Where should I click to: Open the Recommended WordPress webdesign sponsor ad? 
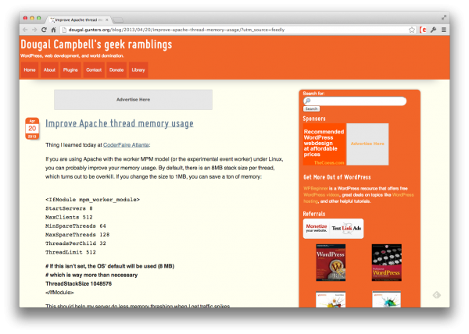324,144
